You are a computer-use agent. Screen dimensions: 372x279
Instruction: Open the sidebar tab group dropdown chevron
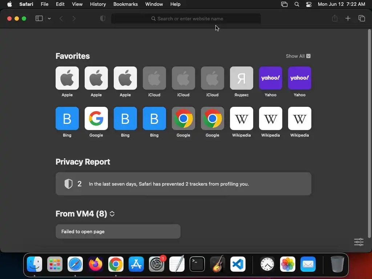pos(49,19)
